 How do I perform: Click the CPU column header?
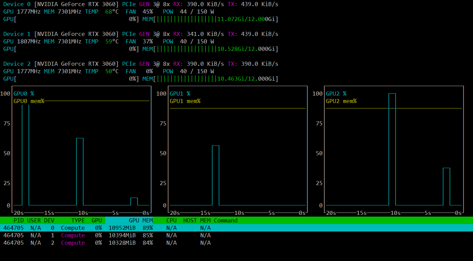(x=171, y=220)
